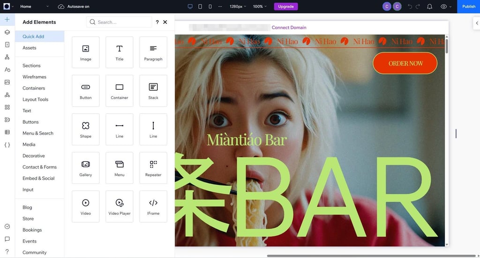Select Contact & Forms category
This screenshot has height=258, width=480.
(x=39, y=167)
